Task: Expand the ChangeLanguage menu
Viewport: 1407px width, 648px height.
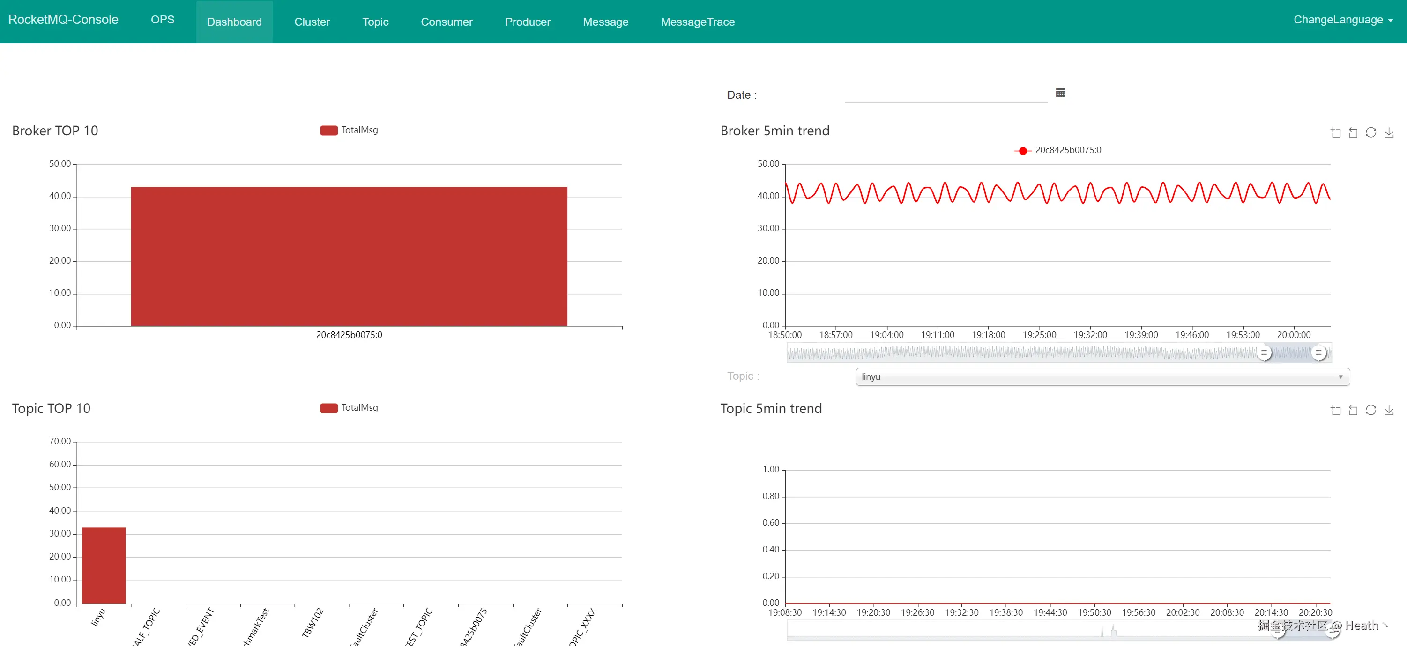Action: tap(1342, 20)
